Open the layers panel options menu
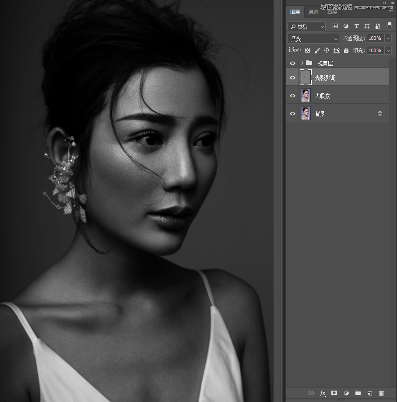The height and width of the screenshot is (402, 397). [391, 12]
